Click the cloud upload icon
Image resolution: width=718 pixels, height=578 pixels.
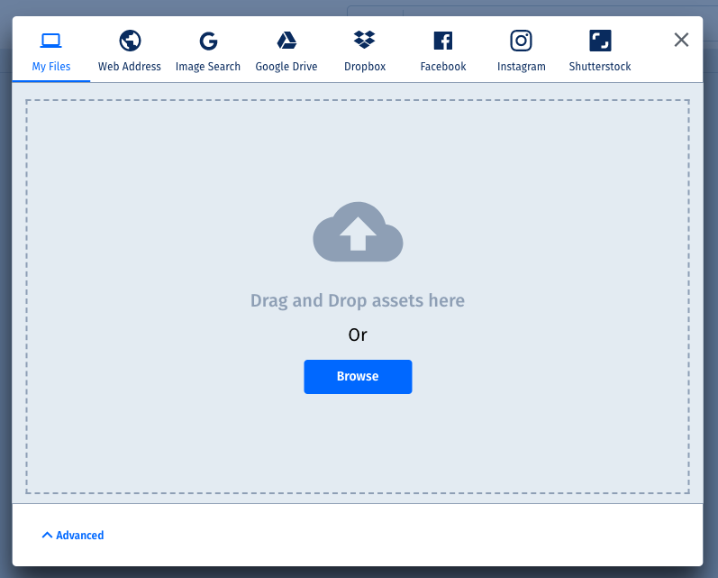[x=358, y=232]
